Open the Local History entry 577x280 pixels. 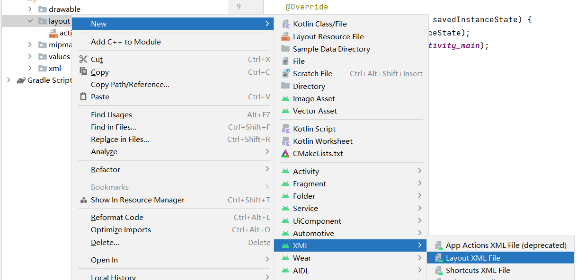[x=173, y=277]
